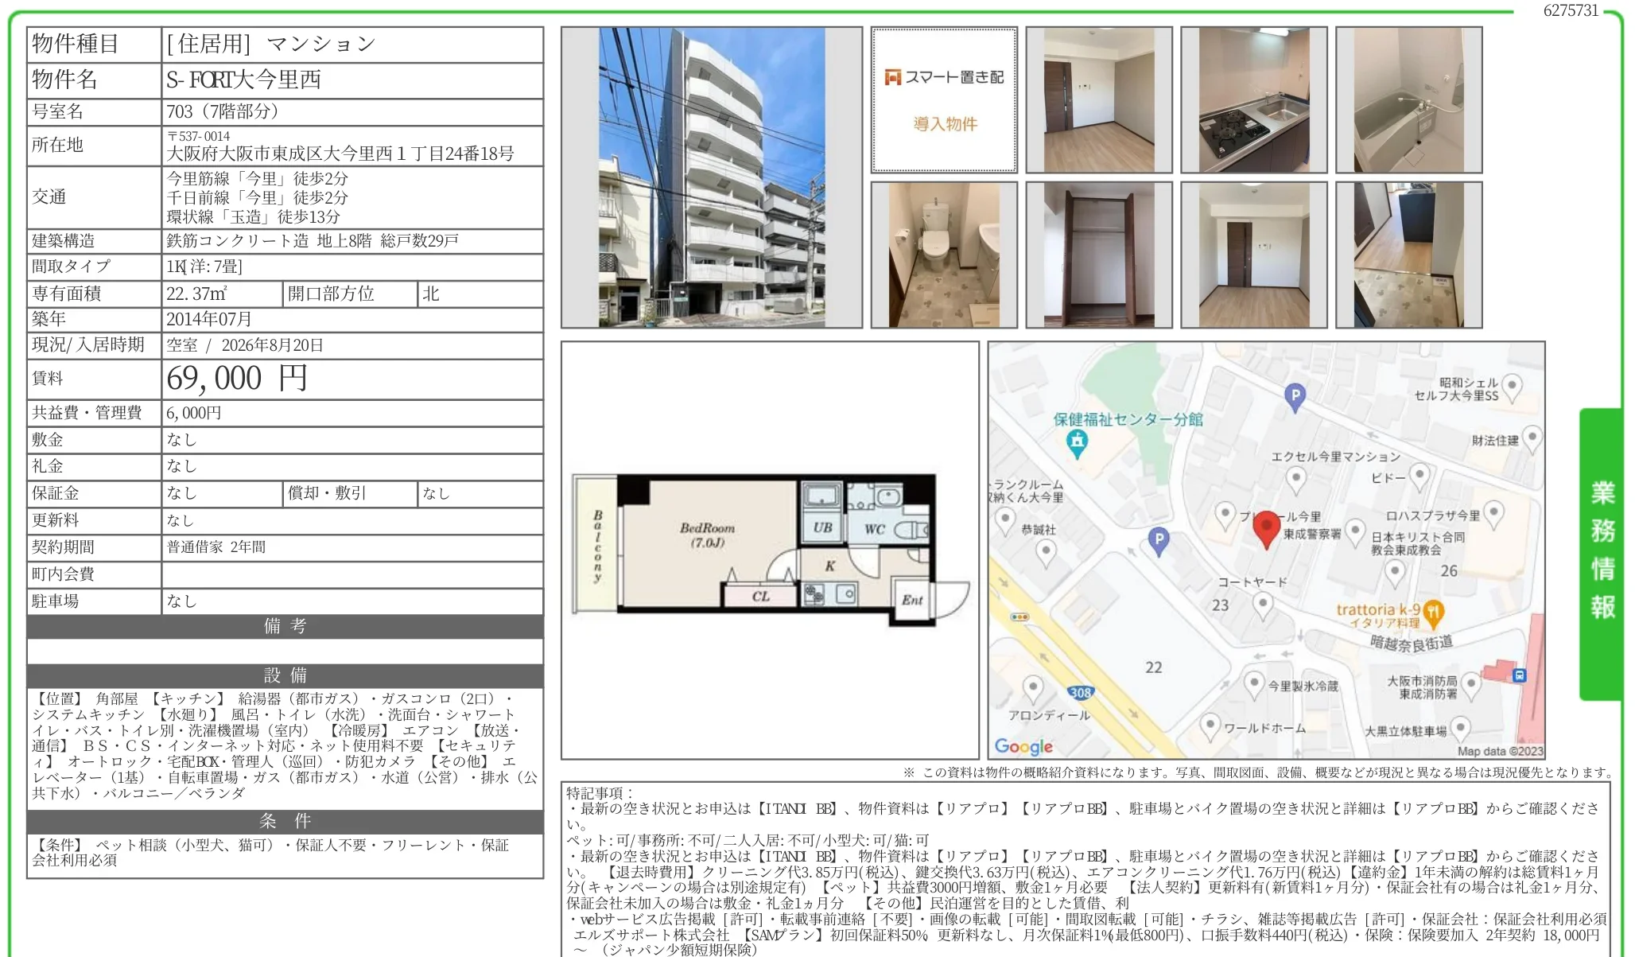Viewport: 1635px width, 957px height.
Task: Select the 1K[洋:7畳] layout type value
Action: 204,266
